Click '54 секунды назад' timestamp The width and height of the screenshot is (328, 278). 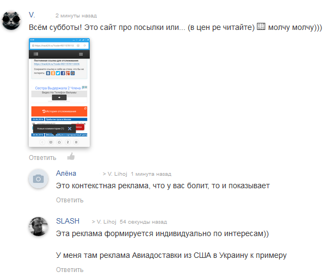(x=143, y=222)
